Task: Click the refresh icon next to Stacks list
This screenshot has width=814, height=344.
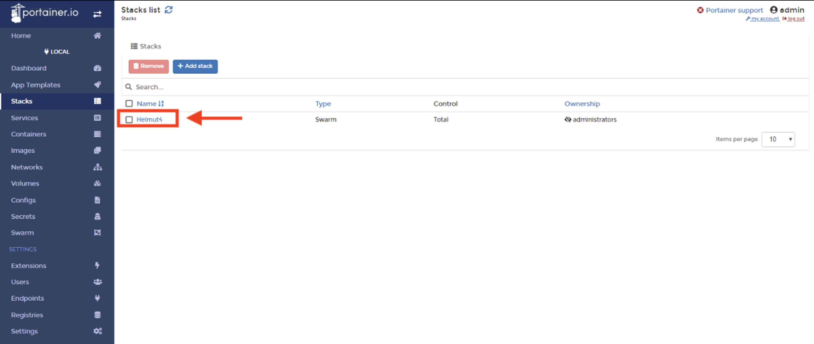Action: click(169, 10)
